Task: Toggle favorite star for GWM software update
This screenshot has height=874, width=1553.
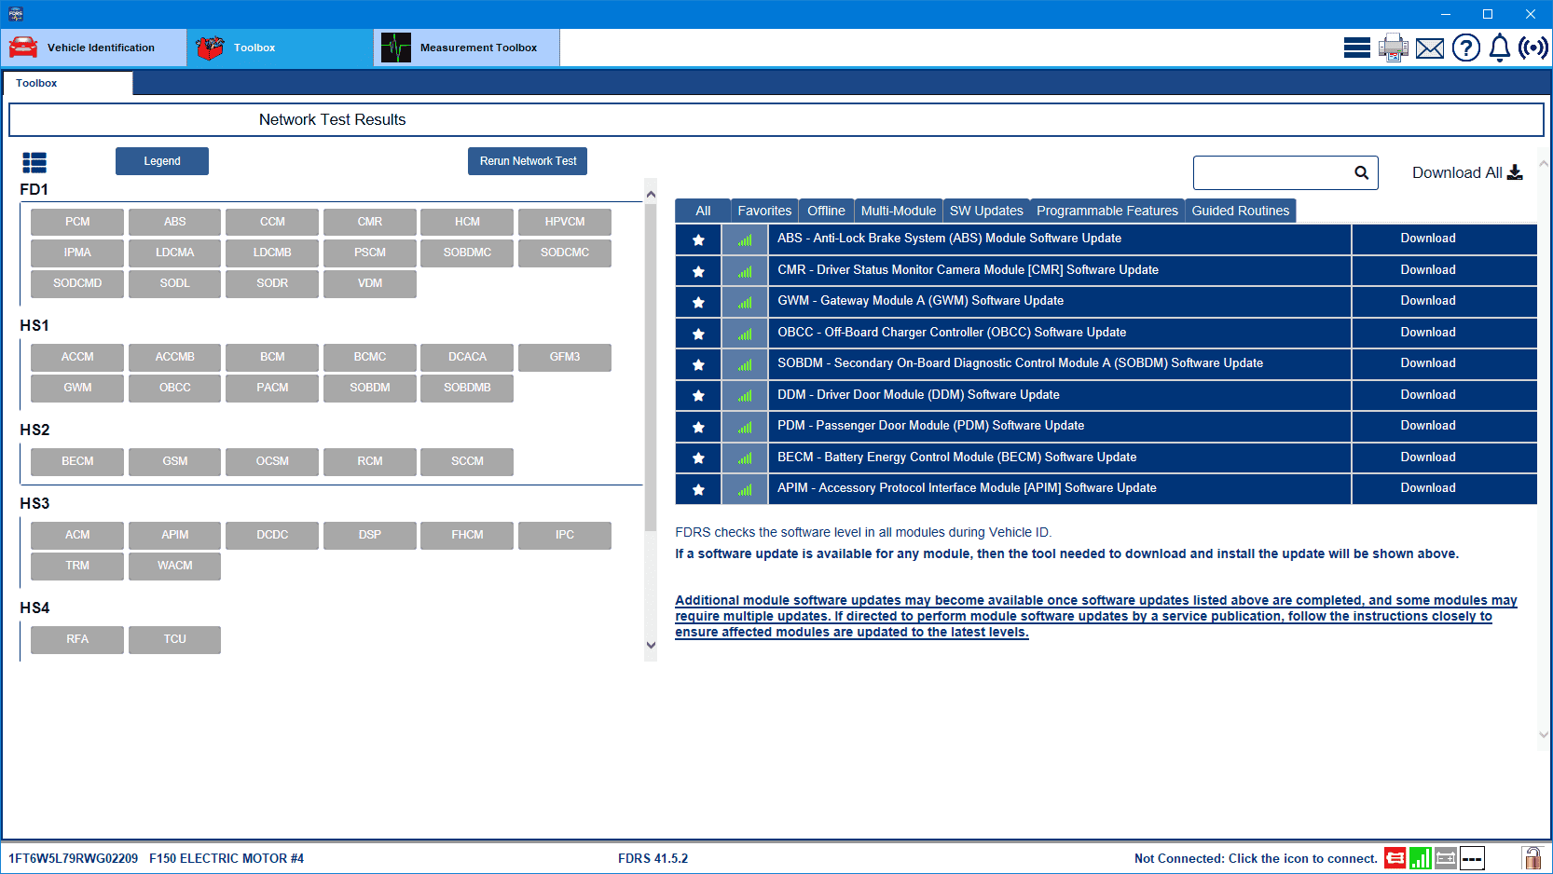Action: 698,302
